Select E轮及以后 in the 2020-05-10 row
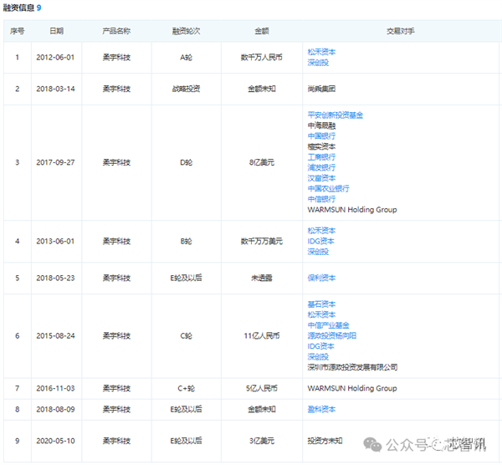502x465 pixels. (186, 441)
